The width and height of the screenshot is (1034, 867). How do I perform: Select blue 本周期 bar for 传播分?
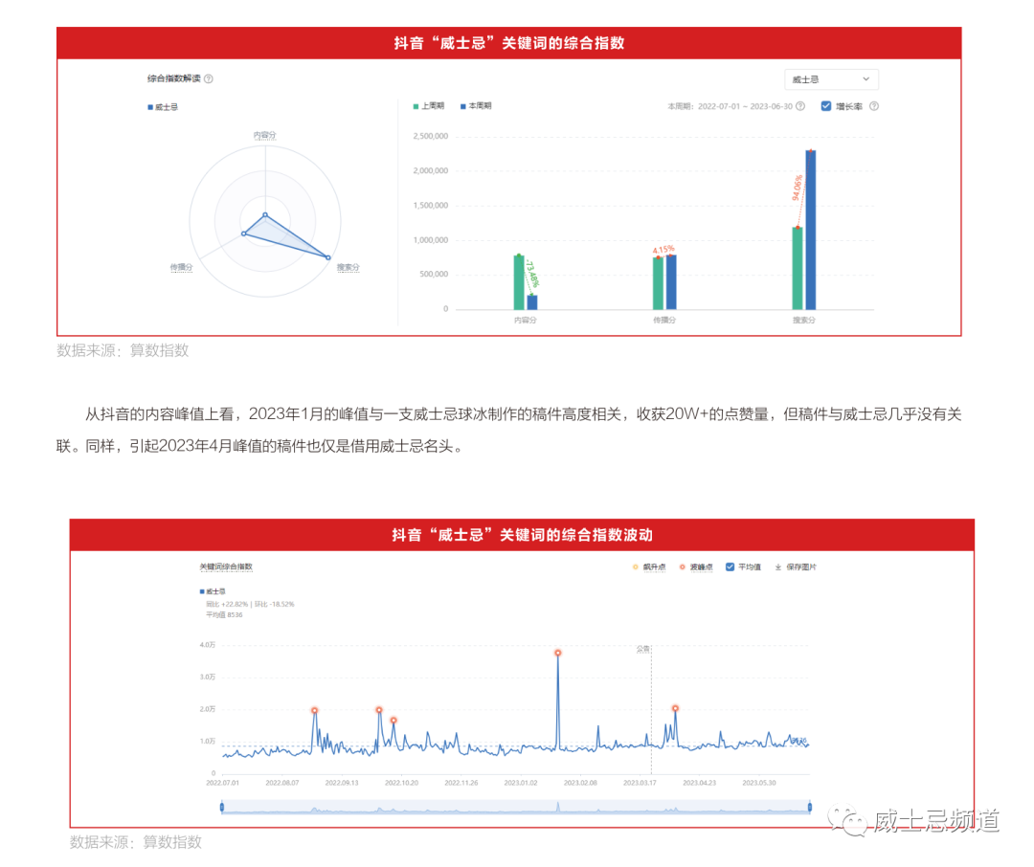[671, 282]
